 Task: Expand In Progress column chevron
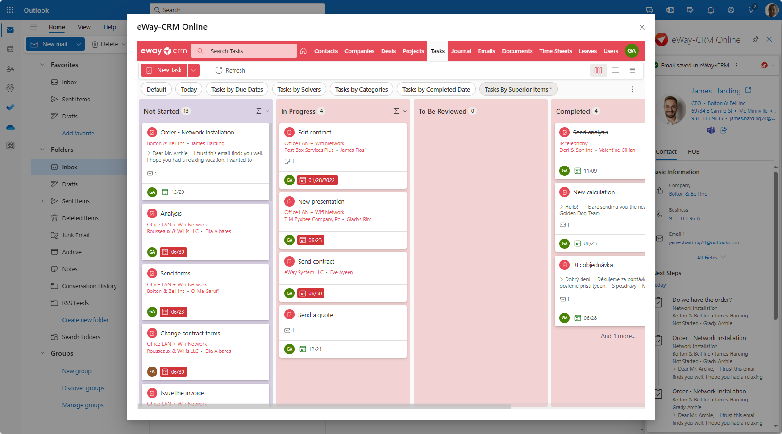coord(405,111)
